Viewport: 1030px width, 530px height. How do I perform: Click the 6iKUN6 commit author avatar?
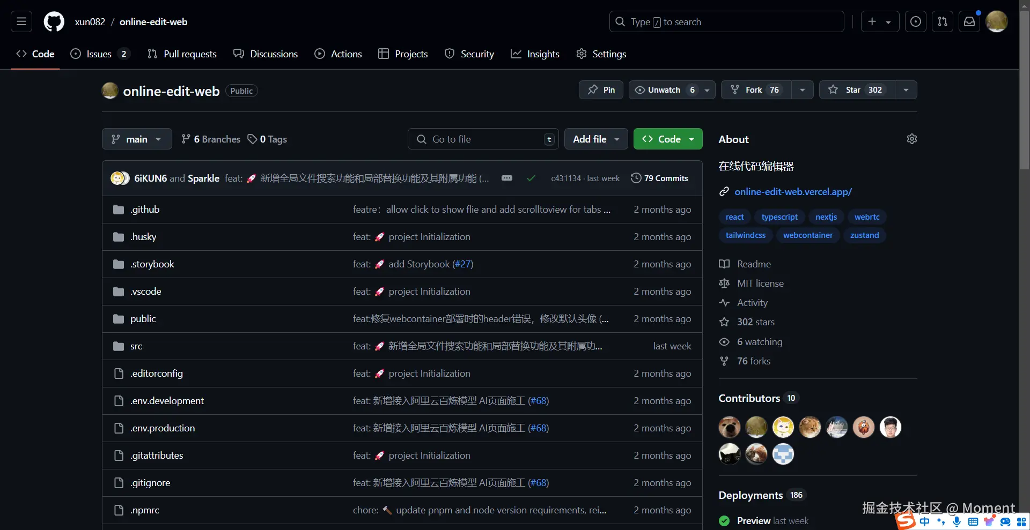tap(117, 178)
